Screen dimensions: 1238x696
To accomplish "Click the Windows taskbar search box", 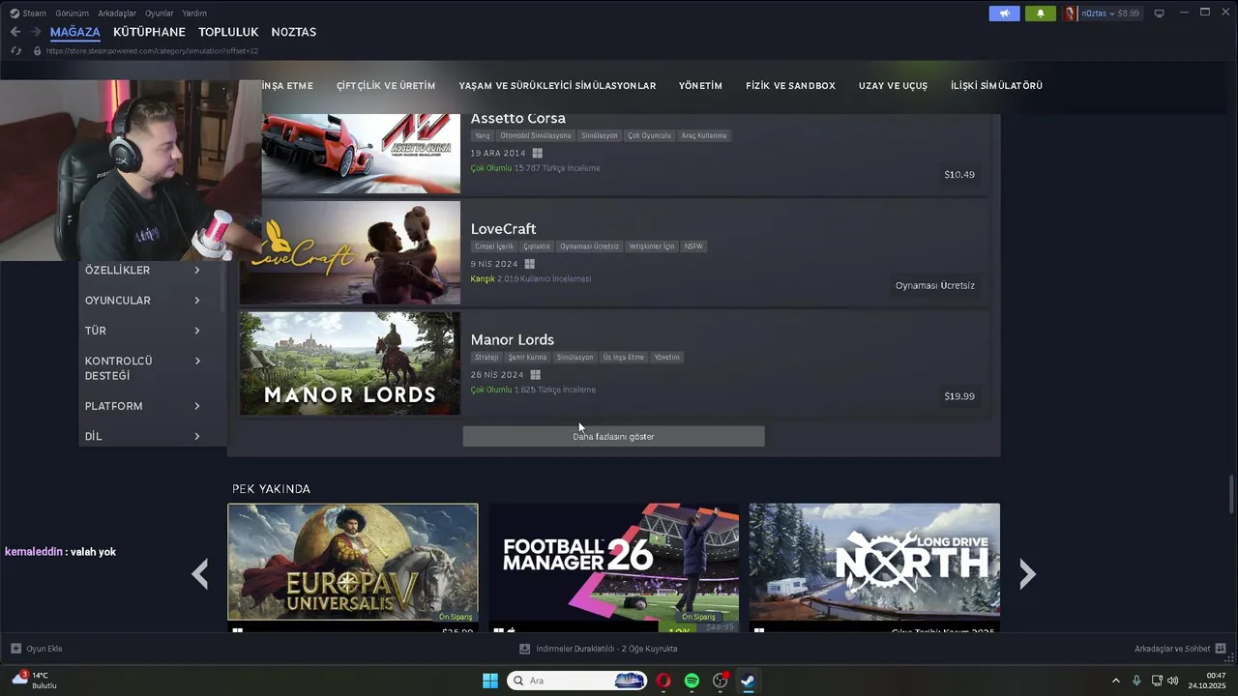I will [577, 681].
